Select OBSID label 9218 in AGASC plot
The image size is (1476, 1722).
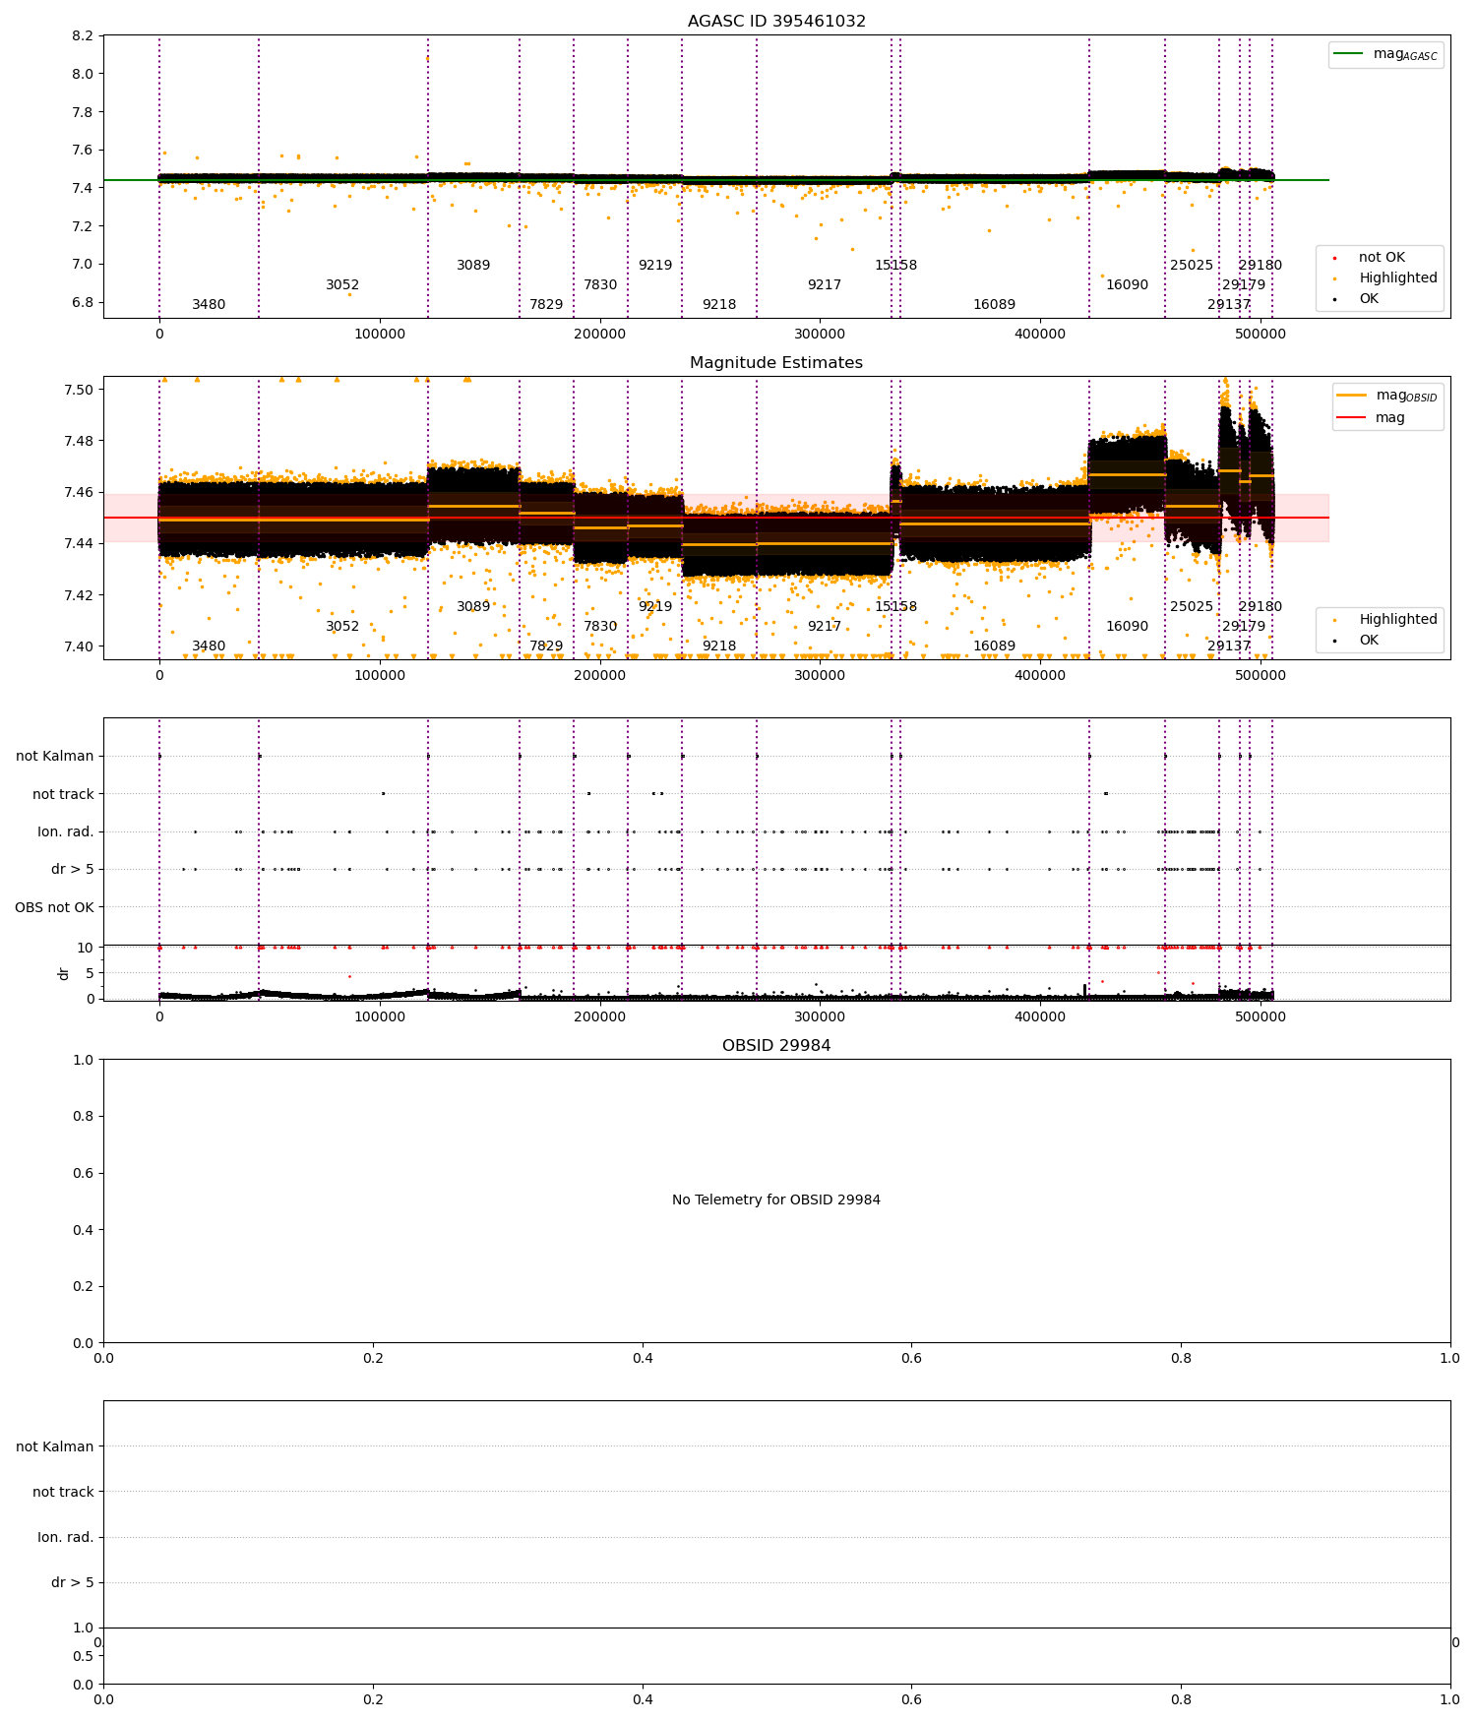(x=719, y=305)
